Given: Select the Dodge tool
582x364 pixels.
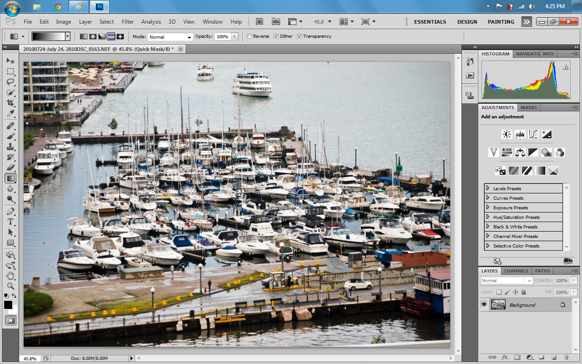Looking at the screenshot, I should 10,199.
